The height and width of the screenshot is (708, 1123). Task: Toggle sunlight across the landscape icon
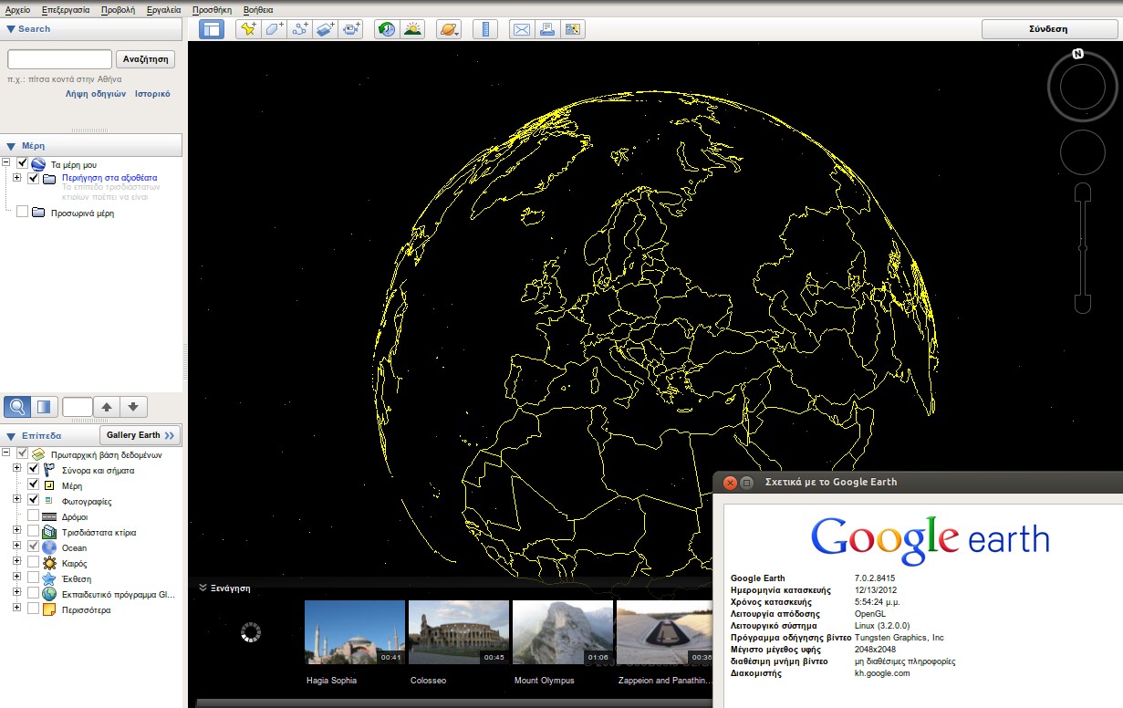click(412, 29)
